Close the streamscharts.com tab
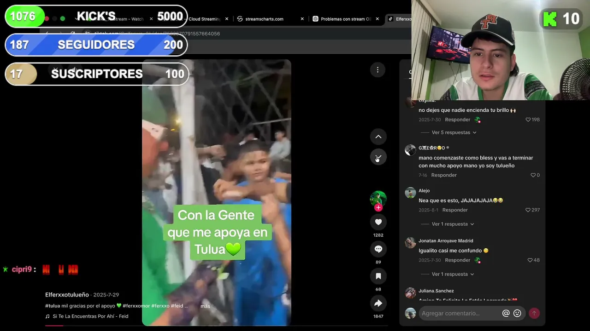Viewport: 590px width, 331px height. (x=302, y=19)
